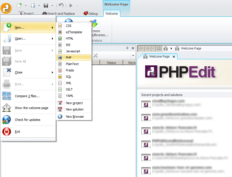
Task: Click the new document quick-access icon
Action: (19, 5)
